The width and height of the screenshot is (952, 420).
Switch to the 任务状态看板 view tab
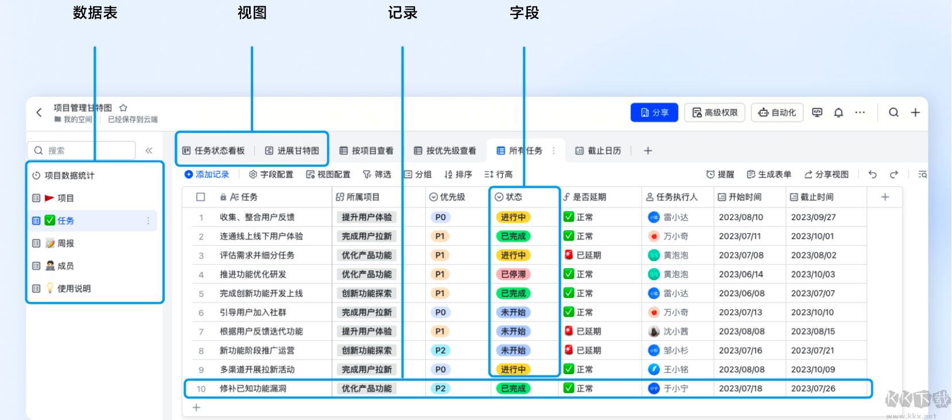click(213, 151)
